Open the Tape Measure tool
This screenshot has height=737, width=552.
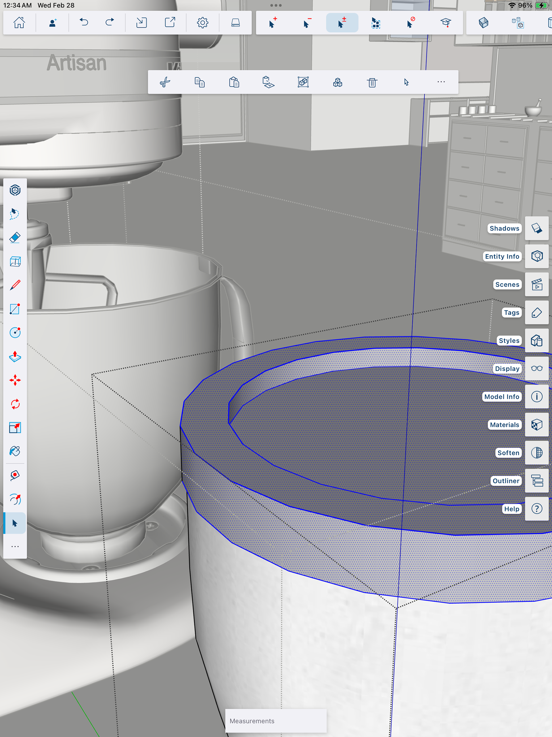[15, 475]
